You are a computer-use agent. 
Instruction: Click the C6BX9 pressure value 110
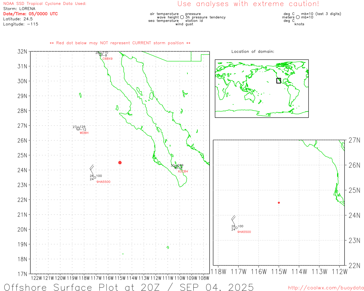[x=105, y=53]
